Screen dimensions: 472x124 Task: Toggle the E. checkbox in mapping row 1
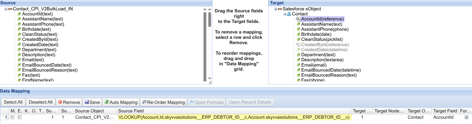[x=19, y=117]
